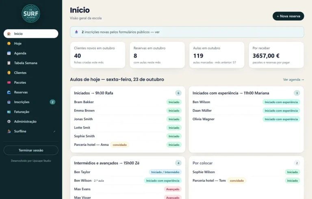Select Sophie Wilson under Por colocar
Screen dimensions: 312x199
204,172
